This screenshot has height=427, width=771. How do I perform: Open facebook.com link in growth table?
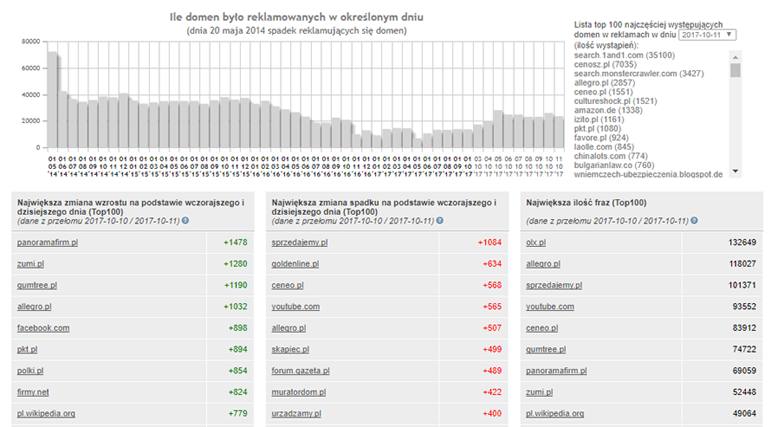[x=43, y=327]
